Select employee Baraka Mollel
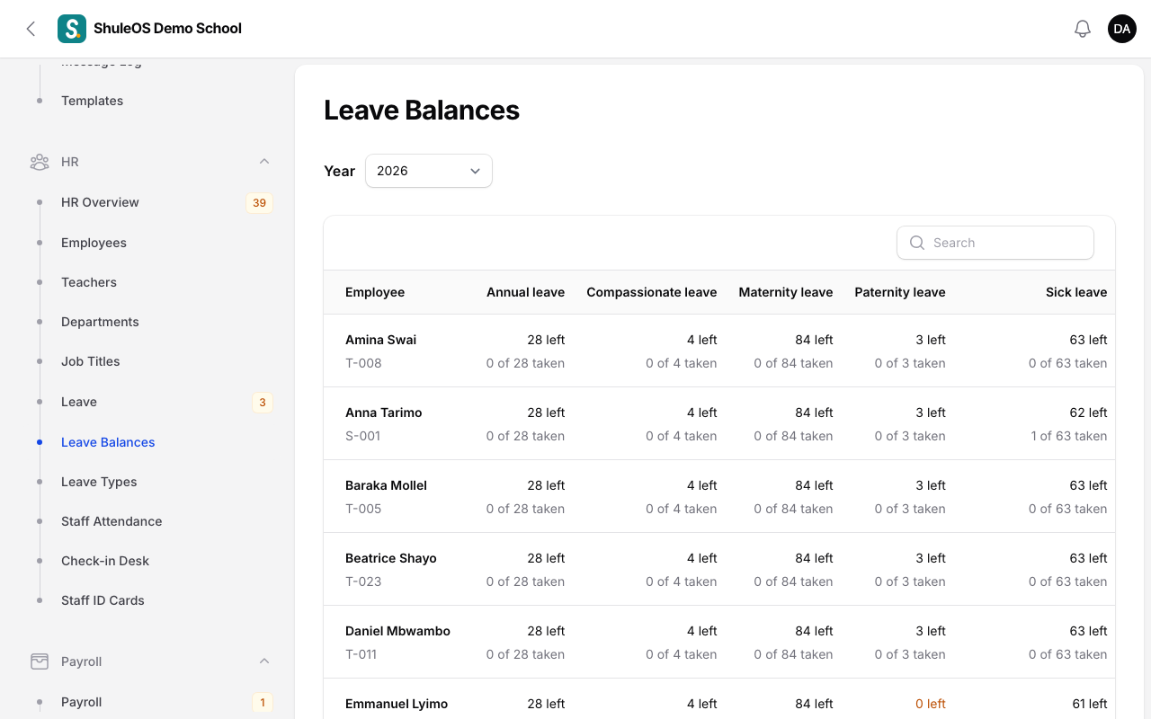 click(386, 485)
